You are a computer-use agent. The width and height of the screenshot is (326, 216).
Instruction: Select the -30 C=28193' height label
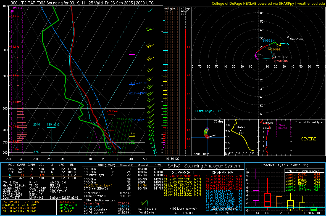tap(138, 83)
